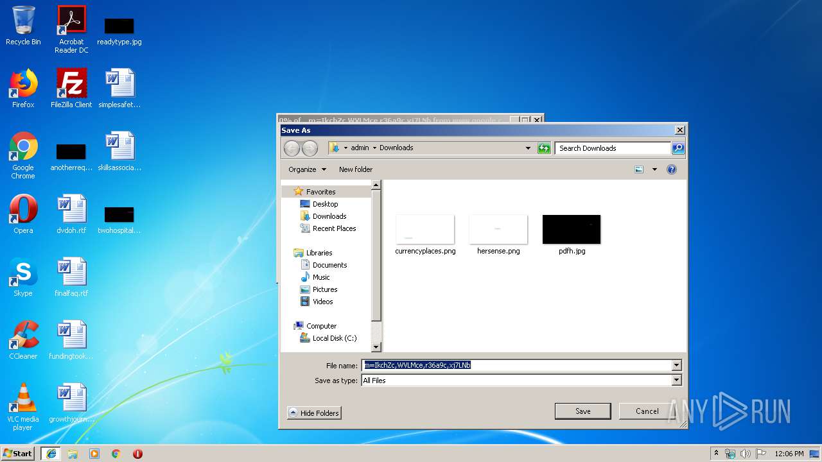Open the Organize dropdown menu

(307, 169)
